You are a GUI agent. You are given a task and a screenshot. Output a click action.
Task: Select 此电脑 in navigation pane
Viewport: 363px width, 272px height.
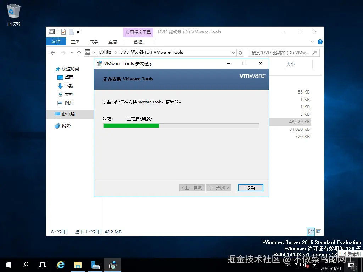(x=70, y=114)
